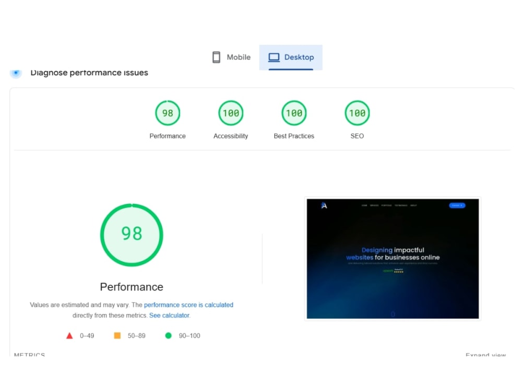Viewport: 522px width, 392px height.
Task: Click the mobile phone icon
Action: [217, 57]
